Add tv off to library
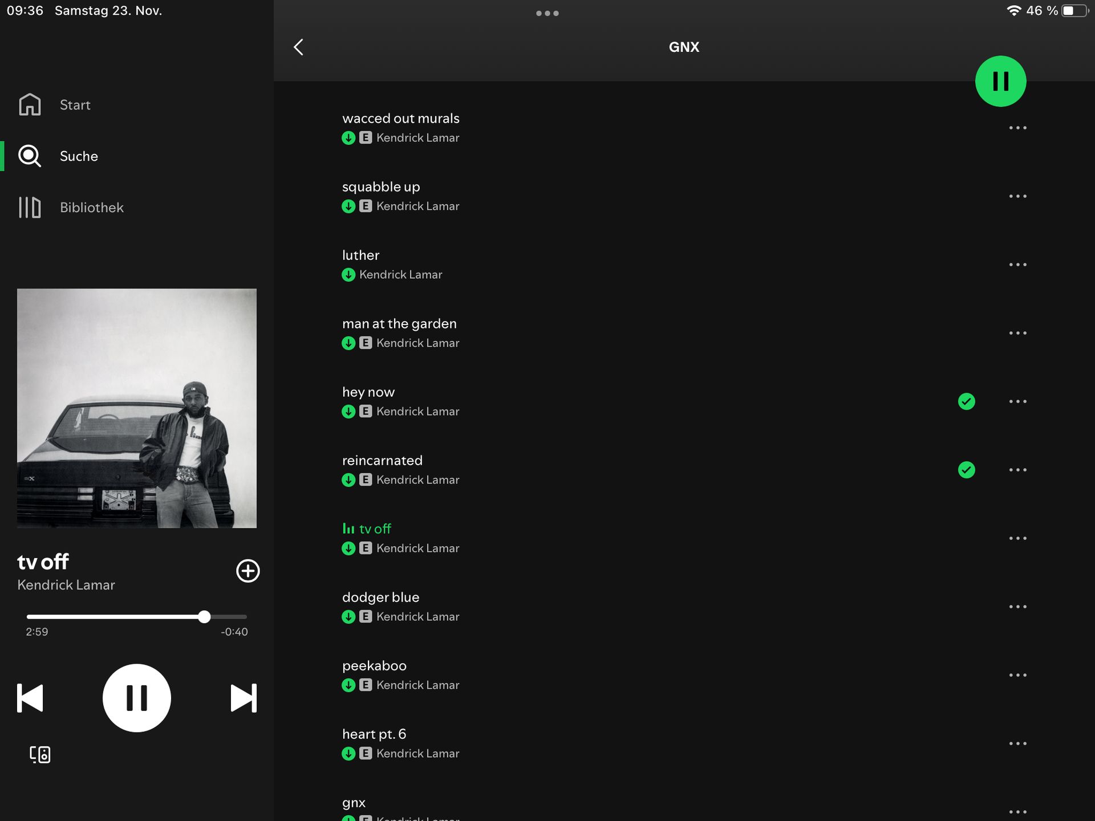The image size is (1095, 821). point(248,571)
